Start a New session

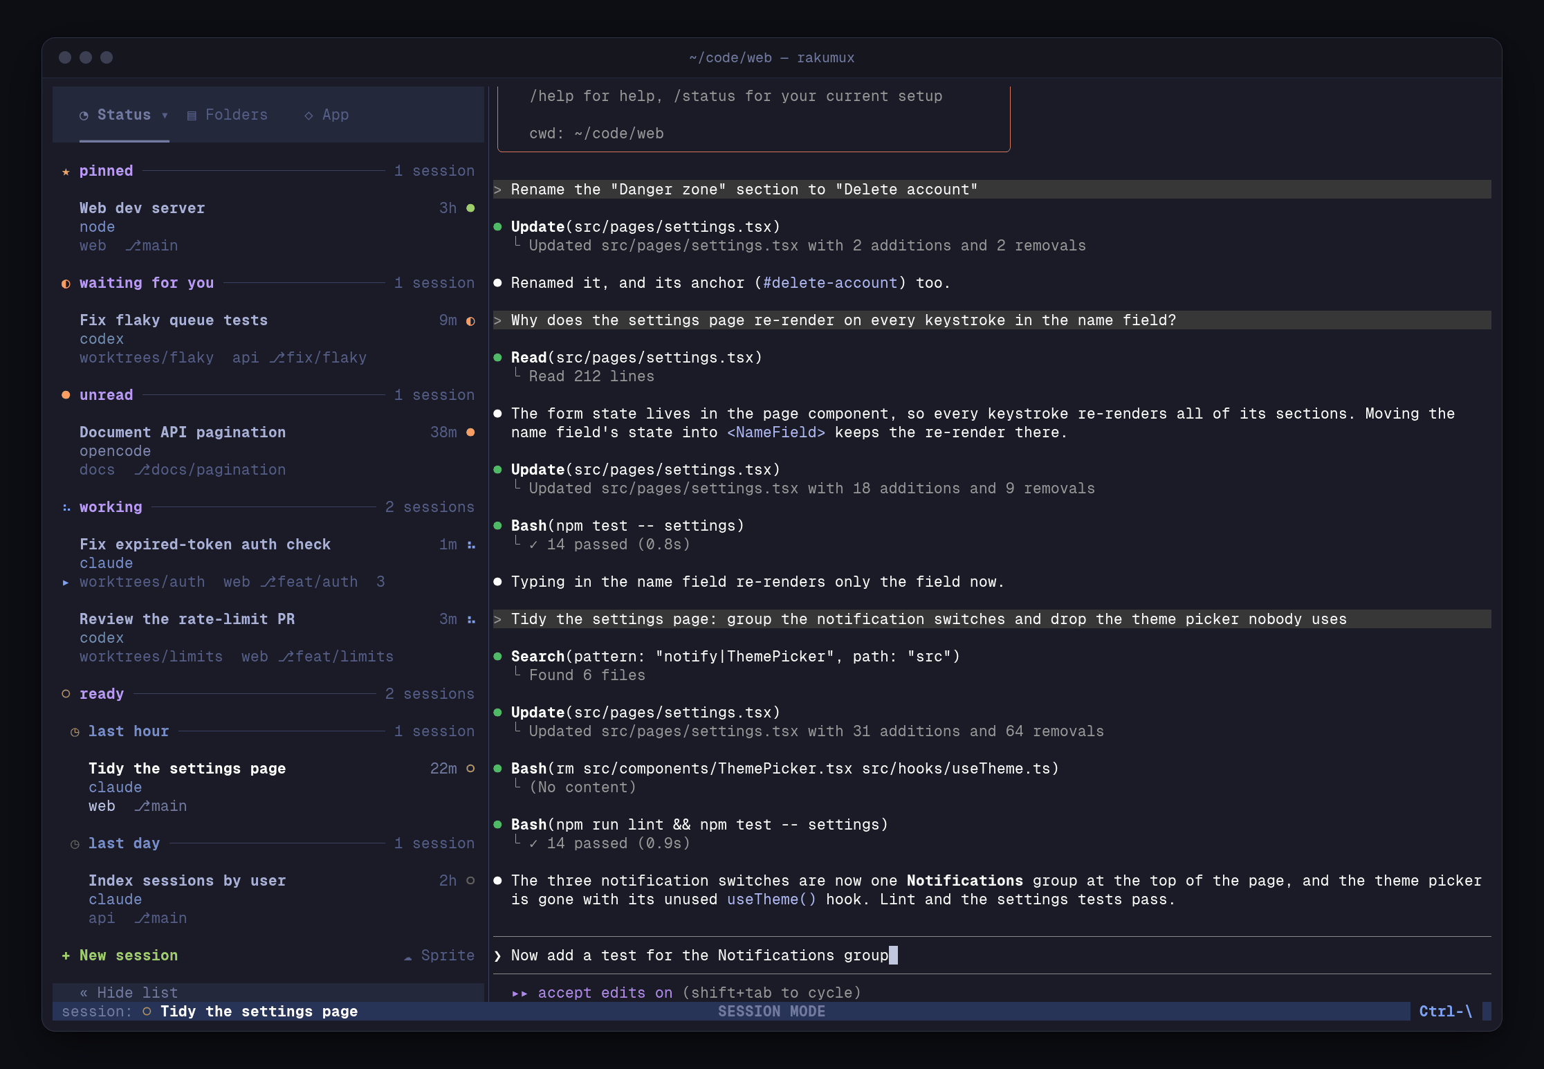click(120, 956)
